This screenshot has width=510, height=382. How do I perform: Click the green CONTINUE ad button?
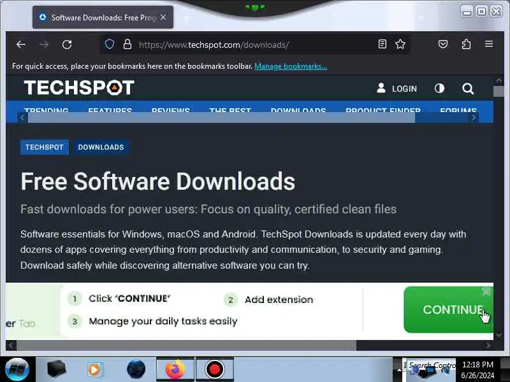click(449, 309)
